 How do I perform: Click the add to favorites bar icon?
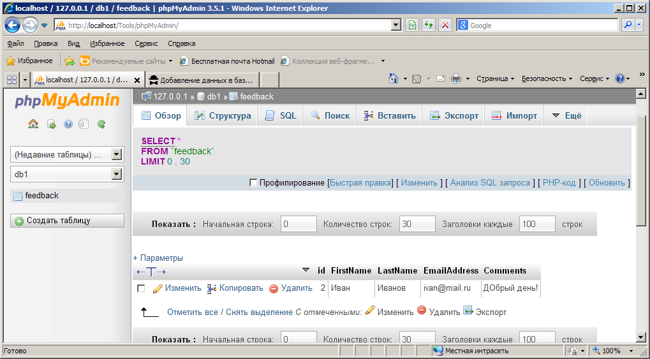click(70, 61)
